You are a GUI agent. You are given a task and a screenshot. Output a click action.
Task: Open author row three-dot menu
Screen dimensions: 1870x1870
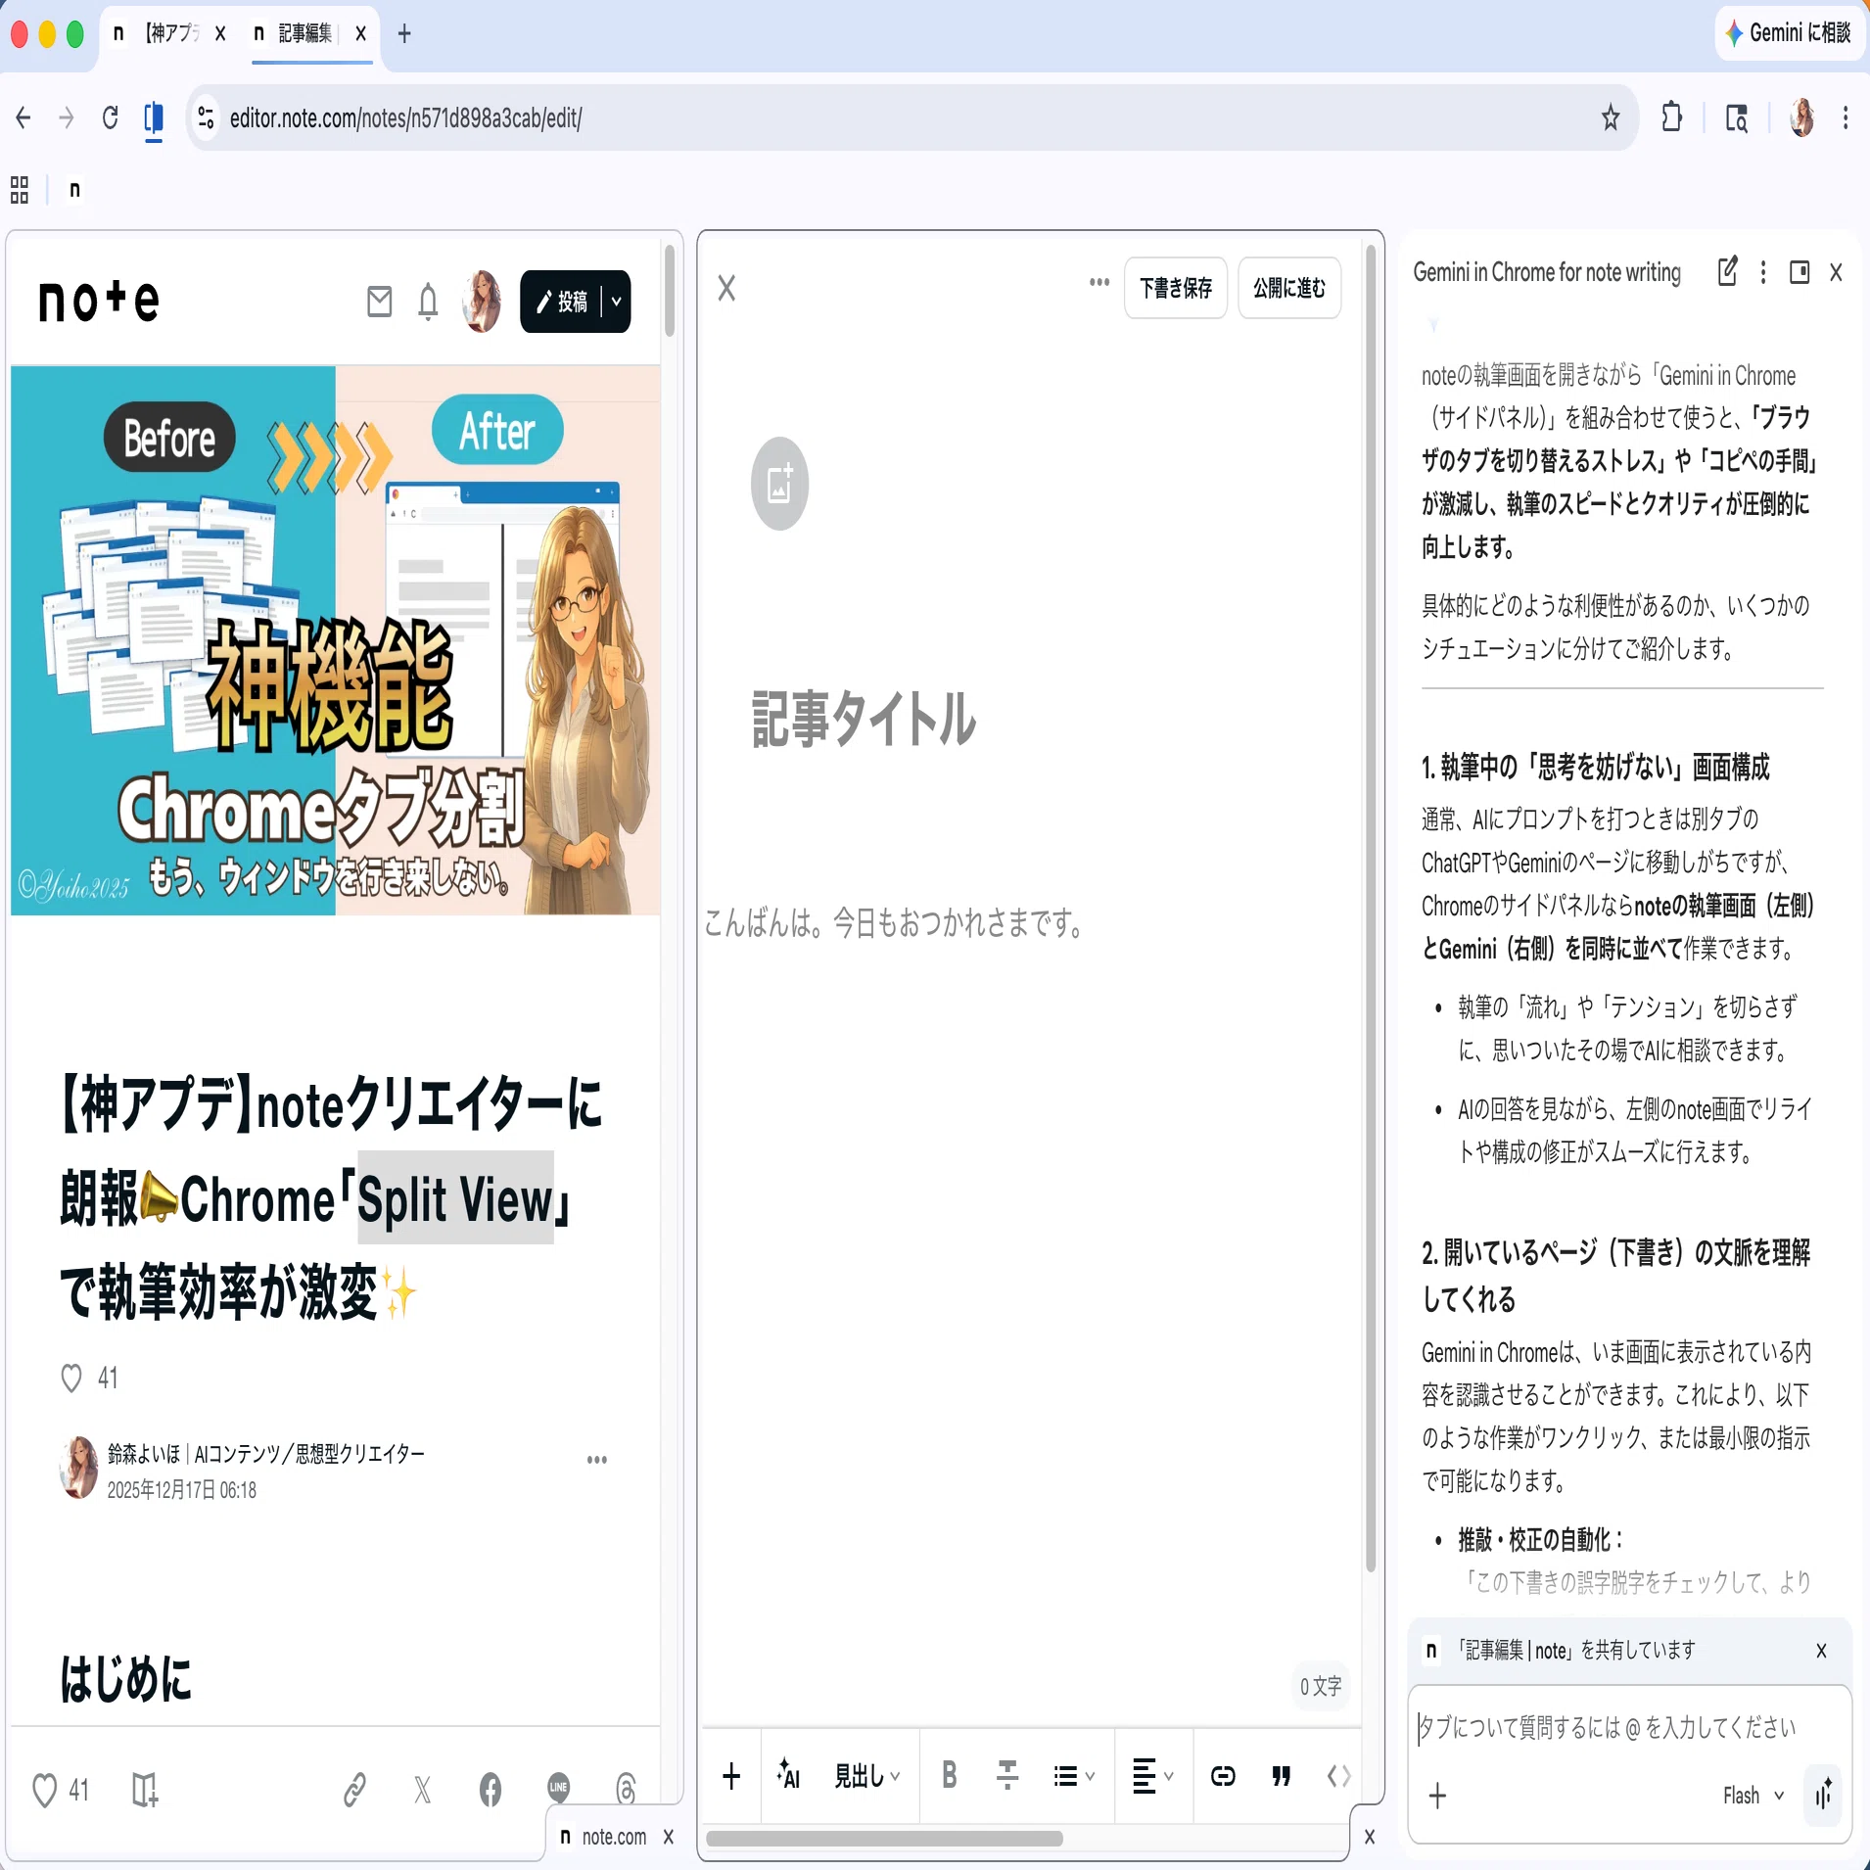coord(597,1460)
